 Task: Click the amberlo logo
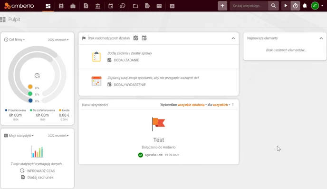[19, 6]
